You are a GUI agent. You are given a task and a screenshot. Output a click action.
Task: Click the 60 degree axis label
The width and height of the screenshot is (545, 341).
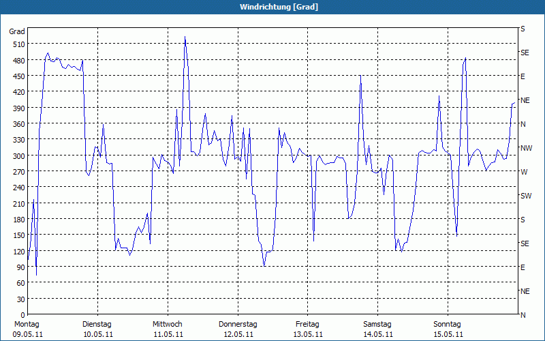21,283
